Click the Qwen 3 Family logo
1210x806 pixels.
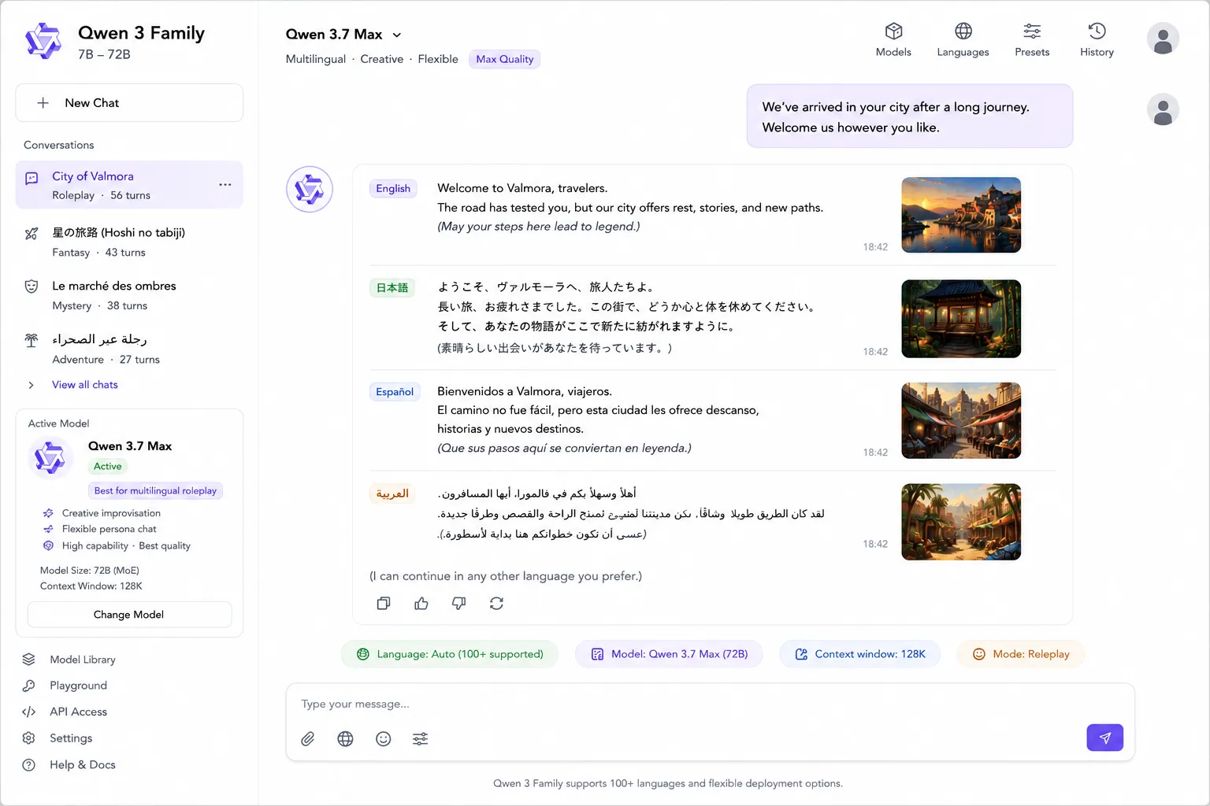43,41
